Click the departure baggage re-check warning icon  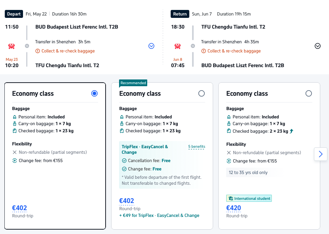(38, 51)
